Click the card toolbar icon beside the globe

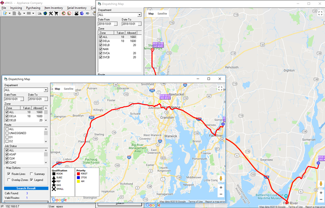[x=39, y=13]
